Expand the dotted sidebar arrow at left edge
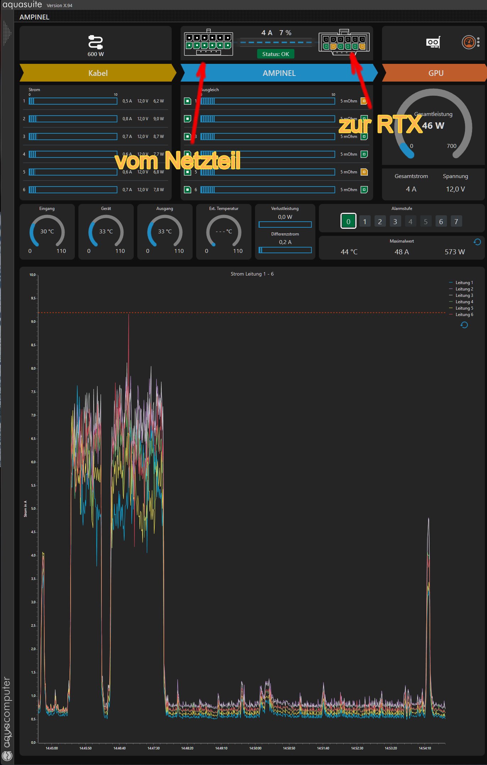Screen dimensions: 487x765 (x=7, y=34)
